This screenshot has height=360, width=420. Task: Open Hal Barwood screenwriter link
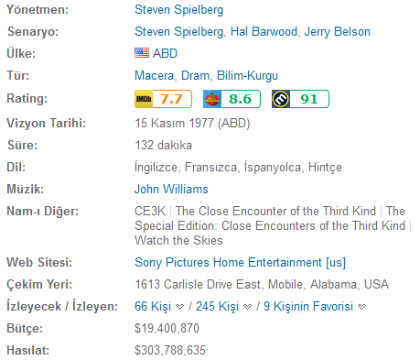[x=264, y=31]
